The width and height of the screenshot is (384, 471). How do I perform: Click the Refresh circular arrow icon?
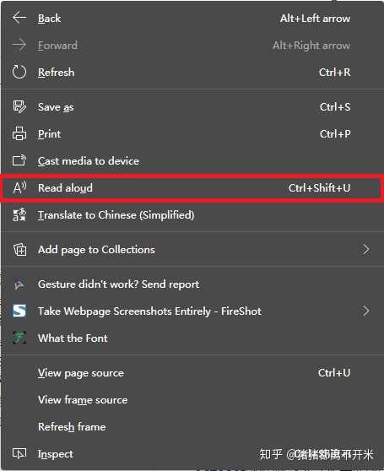(19, 72)
